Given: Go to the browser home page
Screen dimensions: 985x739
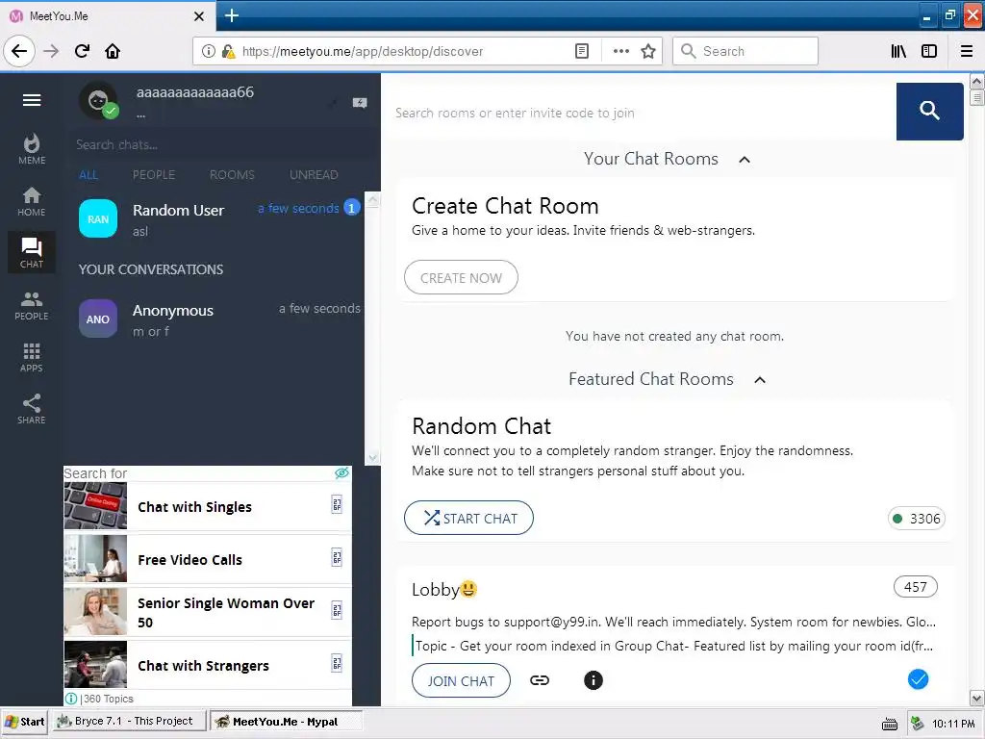Looking at the screenshot, I should click(x=113, y=51).
